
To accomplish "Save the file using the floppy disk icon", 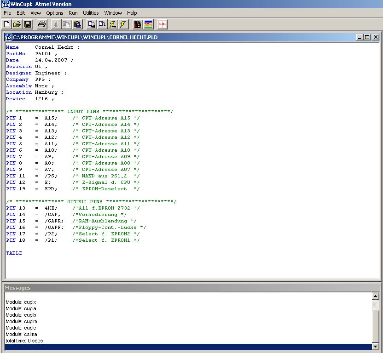I will click(27, 24).
